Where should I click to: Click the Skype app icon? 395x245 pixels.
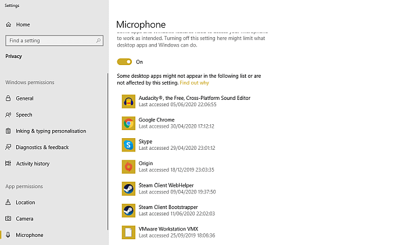click(x=128, y=145)
